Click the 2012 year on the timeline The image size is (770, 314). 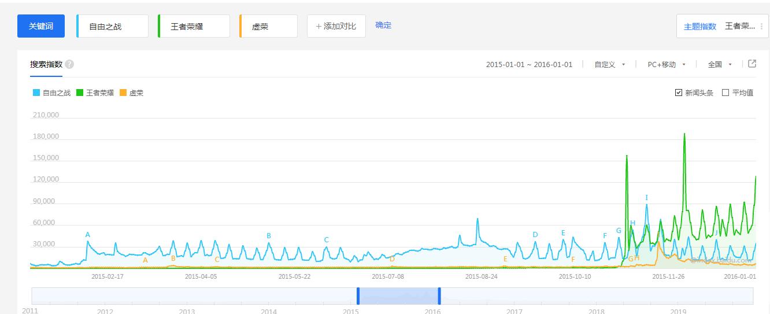tap(105, 312)
